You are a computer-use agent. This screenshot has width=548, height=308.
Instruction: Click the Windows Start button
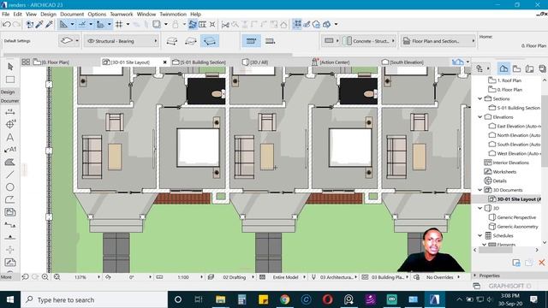tap(10, 299)
